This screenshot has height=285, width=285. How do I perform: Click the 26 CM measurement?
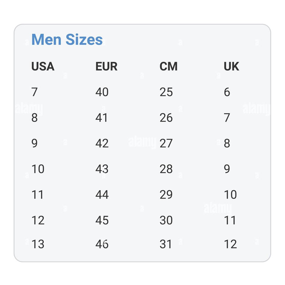click(166, 118)
